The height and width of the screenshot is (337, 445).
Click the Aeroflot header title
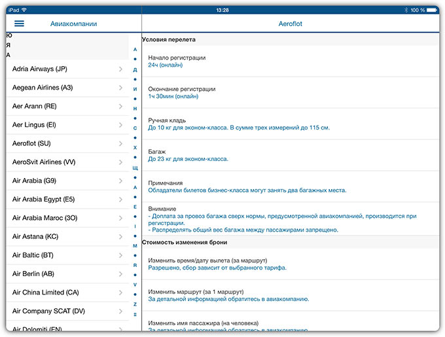click(x=290, y=24)
